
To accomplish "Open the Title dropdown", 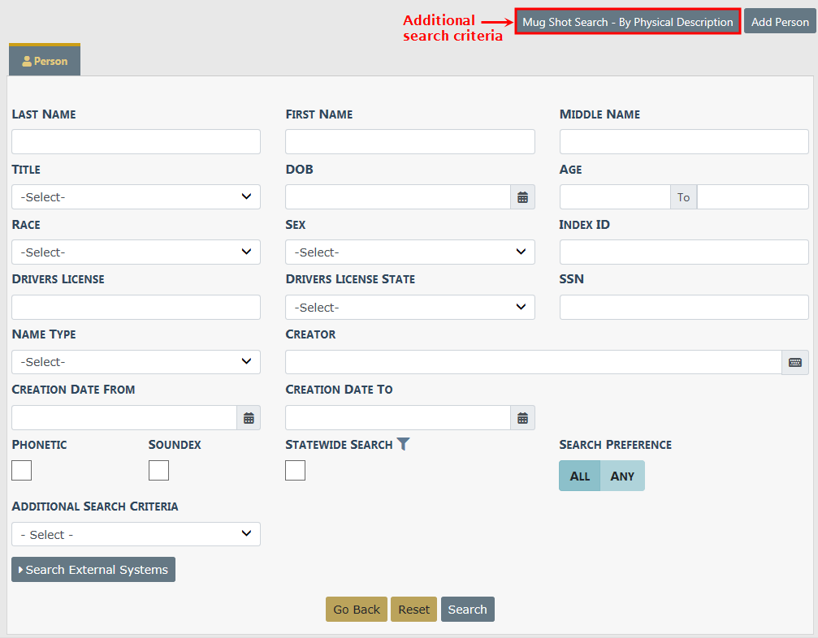I will (136, 197).
